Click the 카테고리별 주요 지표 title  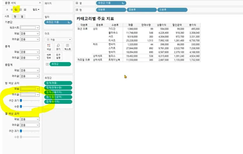click(95, 19)
